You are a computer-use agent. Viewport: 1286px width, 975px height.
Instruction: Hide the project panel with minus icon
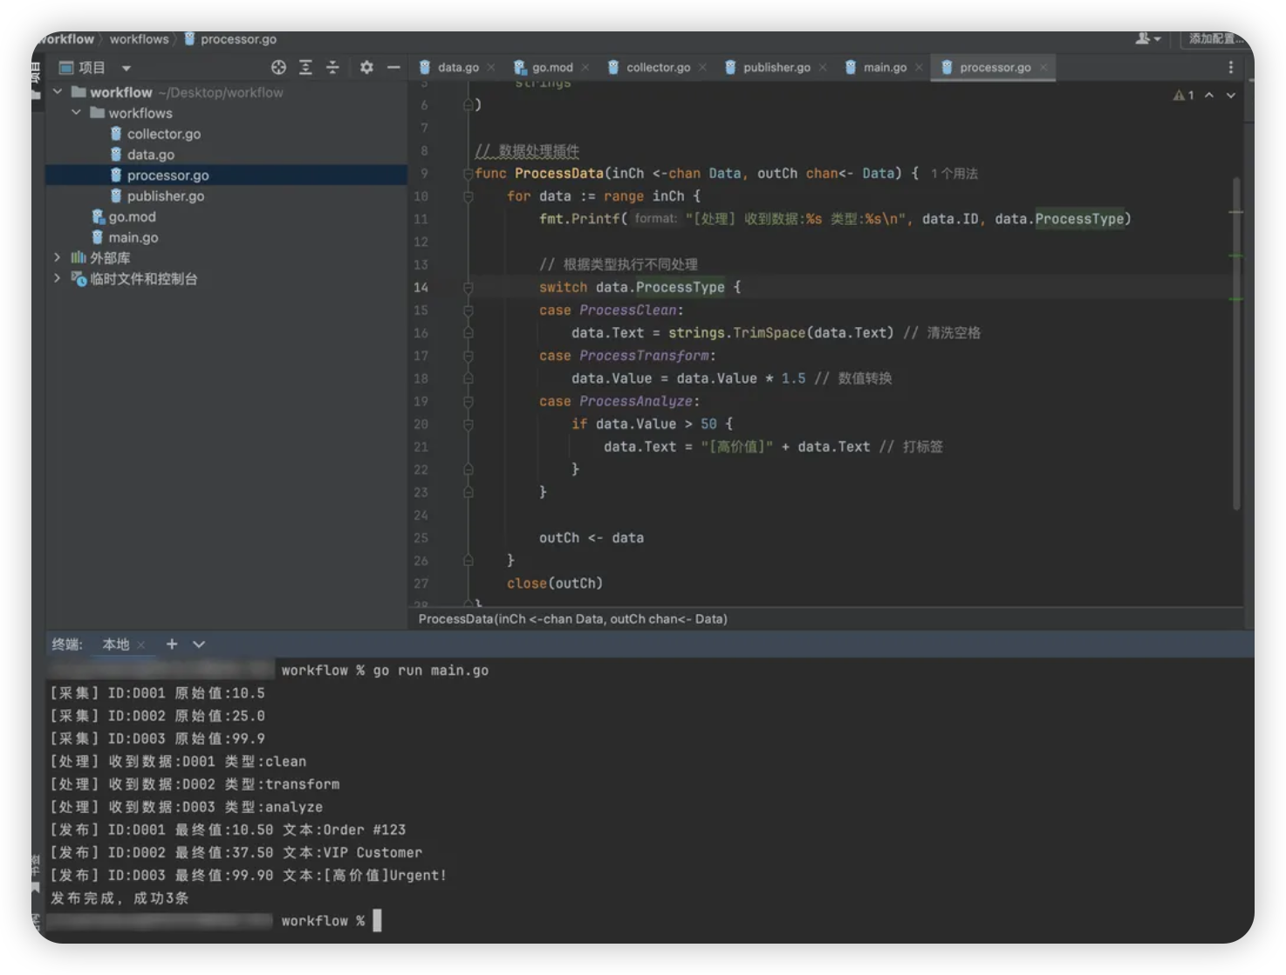[393, 67]
